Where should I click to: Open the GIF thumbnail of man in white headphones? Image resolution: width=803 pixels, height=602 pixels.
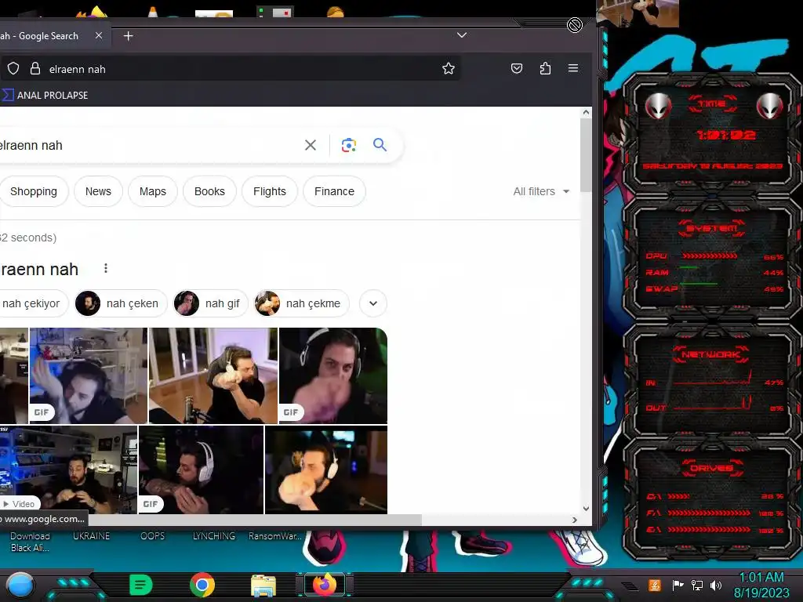pyautogui.click(x=202, y=470)
